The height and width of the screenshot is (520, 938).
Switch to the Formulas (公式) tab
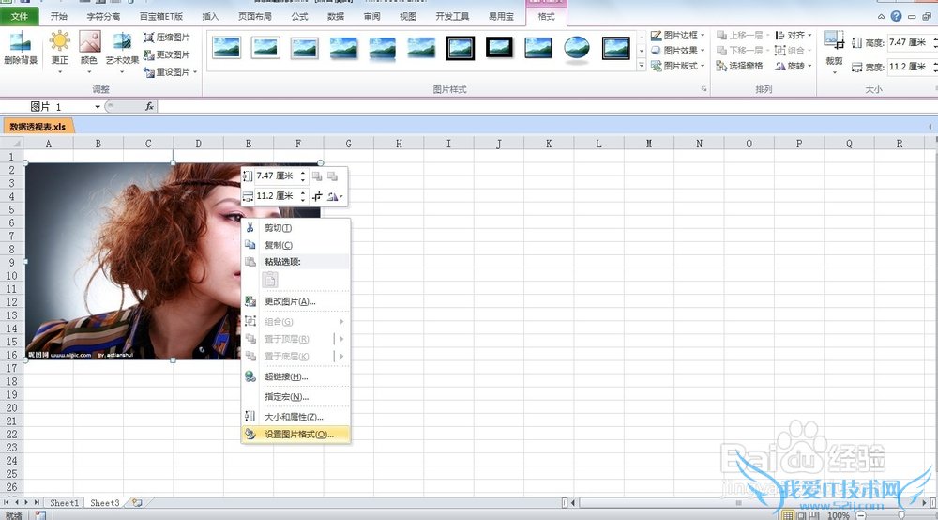click(x=300, y=16)
